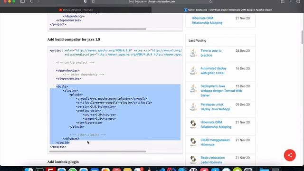The image size is (304, 171).
Task: Click the source 1.8 line
Action: 99,114
